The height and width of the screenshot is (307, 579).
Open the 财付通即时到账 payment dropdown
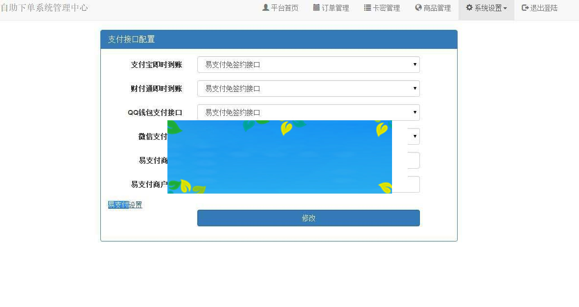(415, 88)
